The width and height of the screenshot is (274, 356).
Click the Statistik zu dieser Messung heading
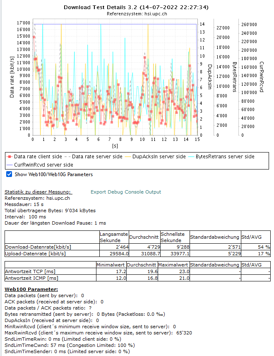pos(38,192)
